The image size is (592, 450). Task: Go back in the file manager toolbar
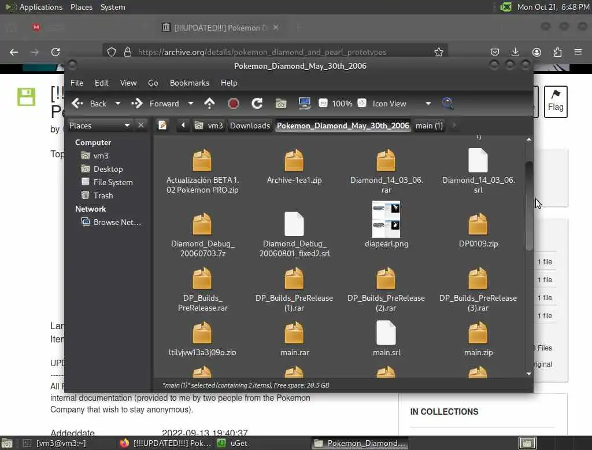(89, 104)
